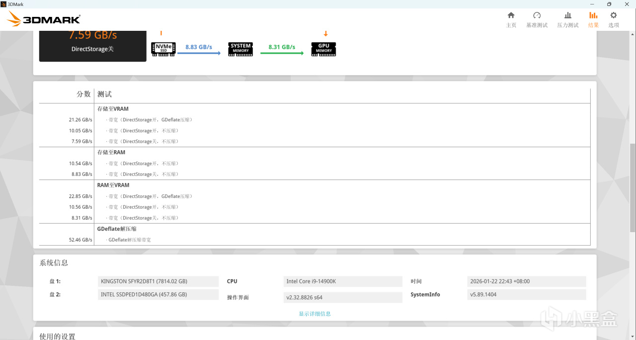Click the 10.56 GB/s score value

coord(80,207)
